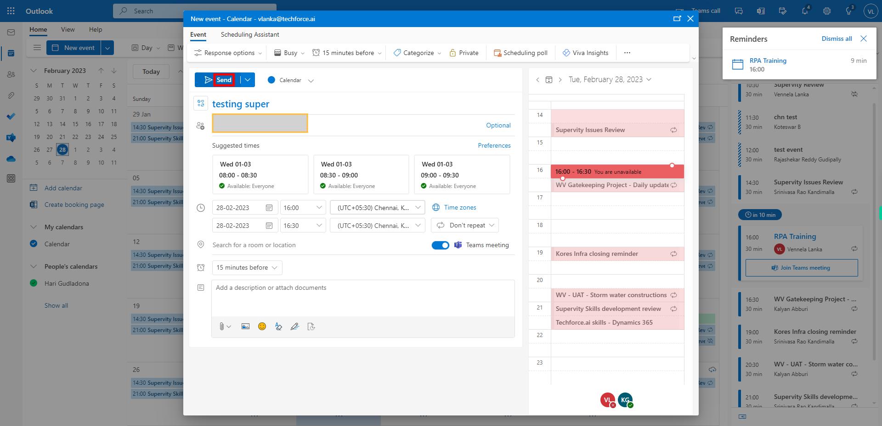Open the Send options arrow
Viewport: 882px width, 426px height.
click(x=248, y=80)
